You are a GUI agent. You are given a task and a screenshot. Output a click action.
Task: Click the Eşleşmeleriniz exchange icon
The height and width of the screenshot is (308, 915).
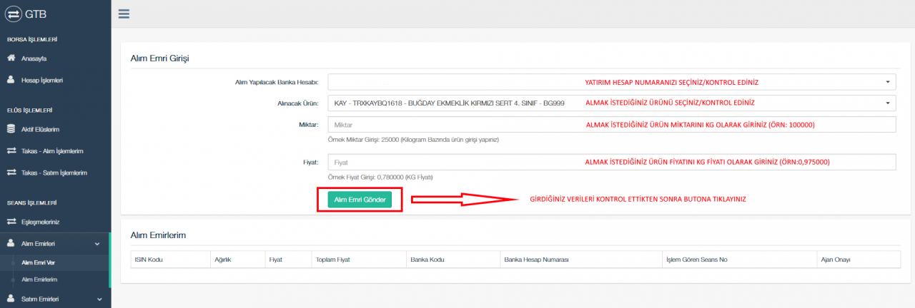11,222
